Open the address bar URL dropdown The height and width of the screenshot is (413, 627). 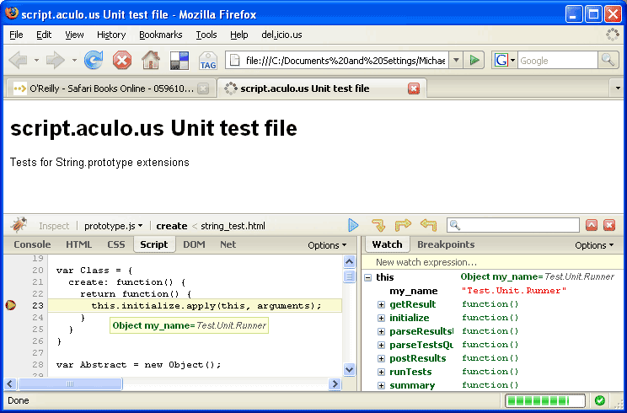pyautogui.click(x=456, y=61)
